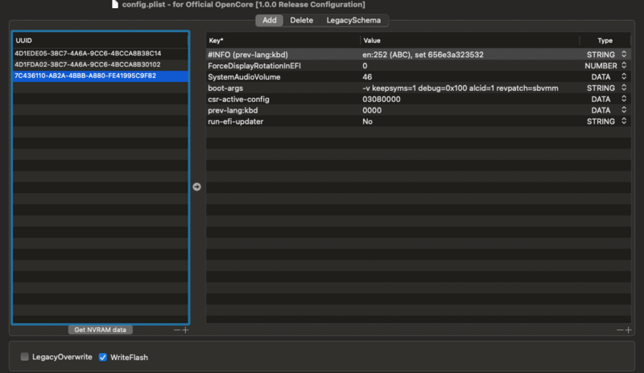Select UUID starting with 4D1EDE05

(x=88, y=53)
